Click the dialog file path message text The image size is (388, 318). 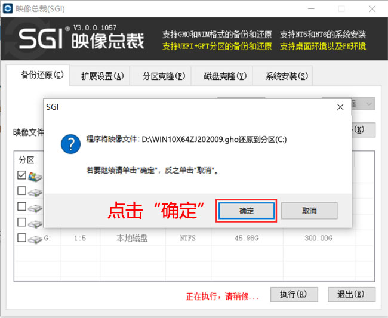(186, 140)
